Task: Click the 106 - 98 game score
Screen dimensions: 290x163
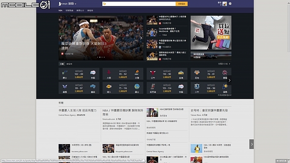Action: click(x=211, y=88)
